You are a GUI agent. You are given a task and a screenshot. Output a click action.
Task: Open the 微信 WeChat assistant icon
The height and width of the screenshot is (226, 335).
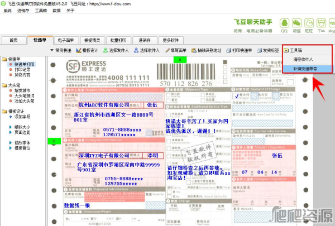point(296,23)
